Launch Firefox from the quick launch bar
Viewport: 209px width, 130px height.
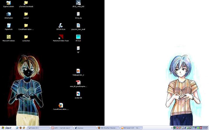click(x=21, y=128)
